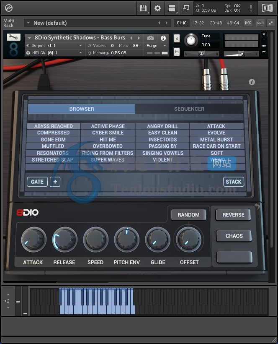
Task: Open the Kontakt browser logo button
Action: [x=9, y=8]
